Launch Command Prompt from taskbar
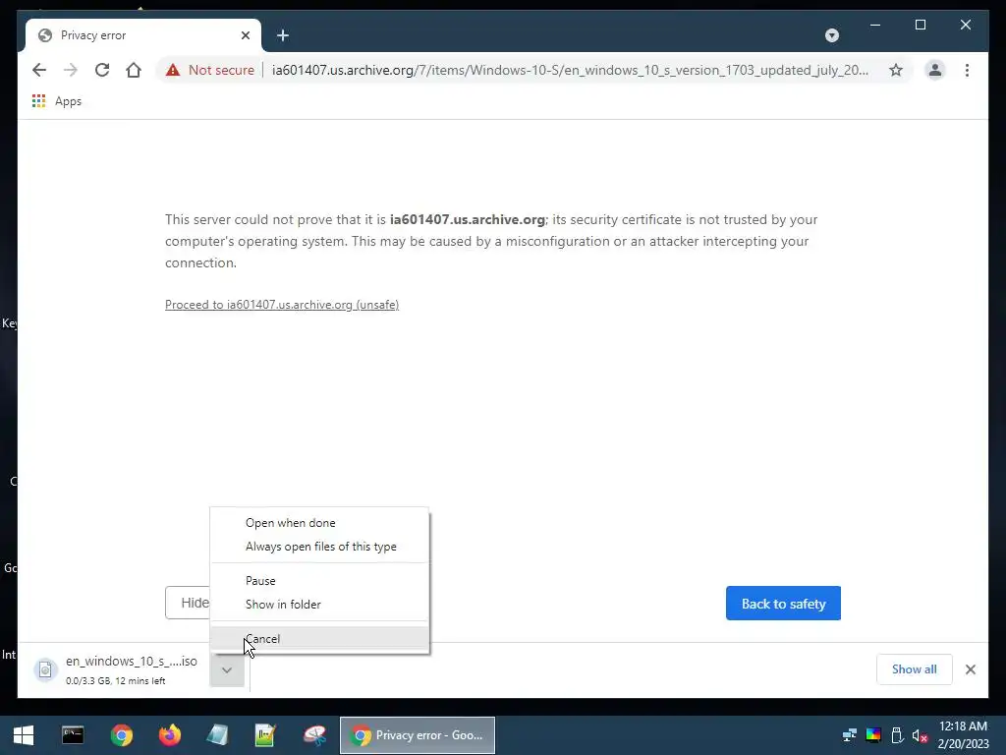1006x755 pixels. (x=73, y=735)
